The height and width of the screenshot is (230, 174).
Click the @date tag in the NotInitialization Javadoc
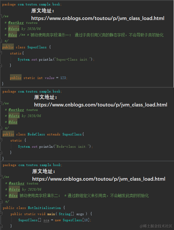(x=14, y=189)
